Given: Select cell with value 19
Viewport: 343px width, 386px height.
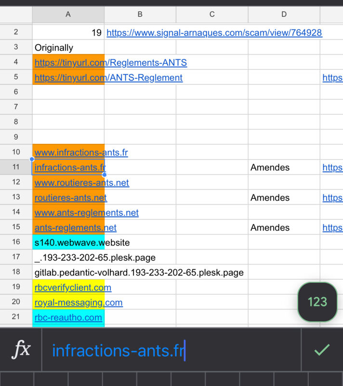Looking at the screenshot, I should pyautogui.click(x=68, y=32).
